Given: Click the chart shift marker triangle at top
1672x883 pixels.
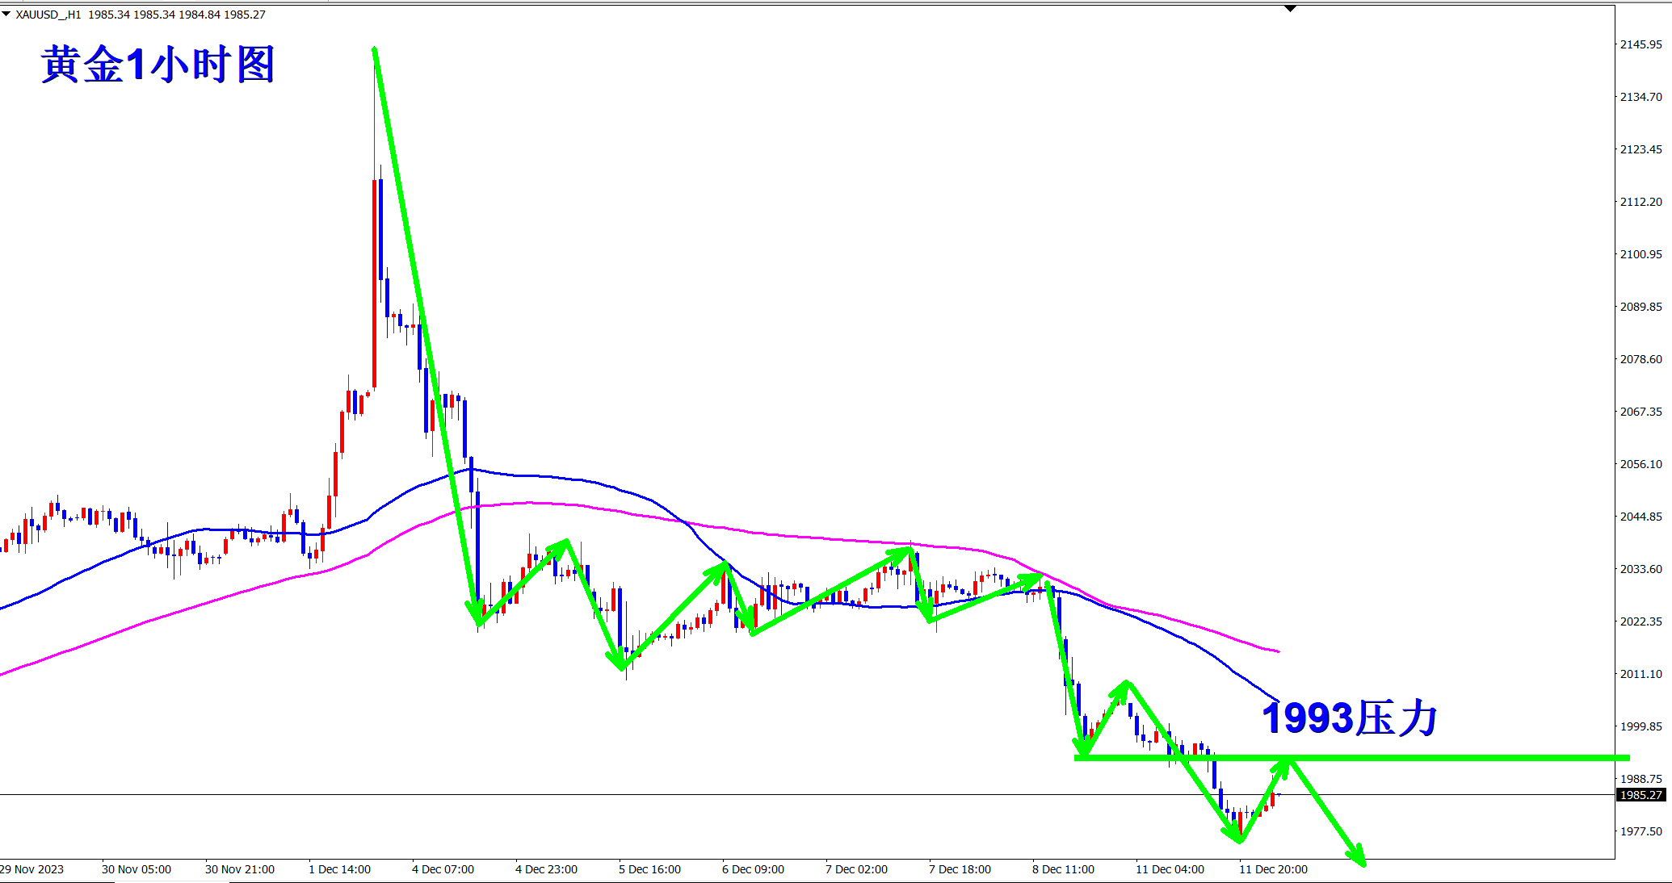Looking at the screenshot, I should tap(1290, 9).
